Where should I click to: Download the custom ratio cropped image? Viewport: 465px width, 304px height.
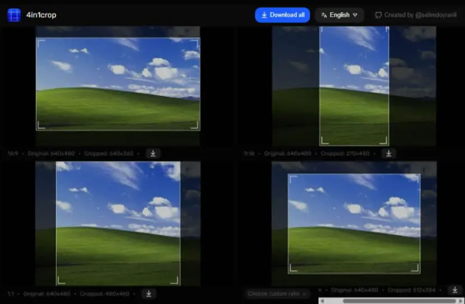[x=455, y=290]
